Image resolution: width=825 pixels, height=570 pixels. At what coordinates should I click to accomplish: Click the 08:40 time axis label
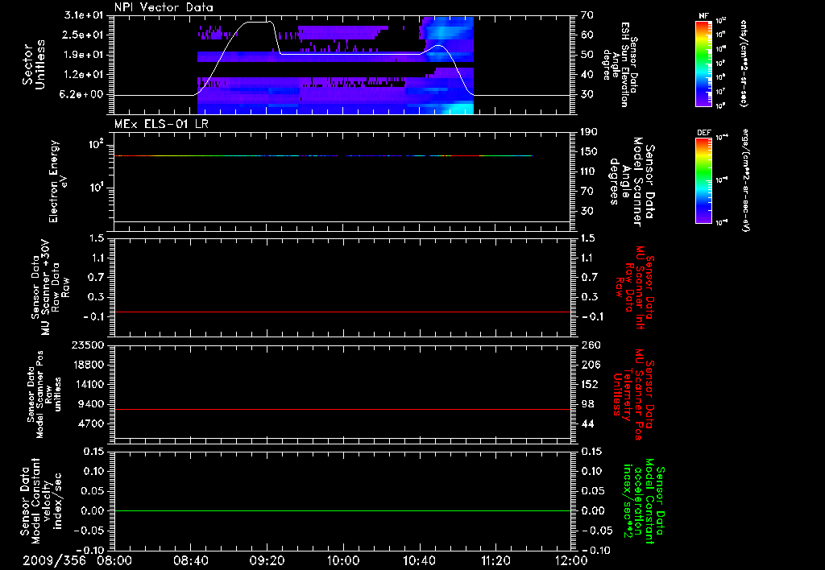pyautogui.click(x=190, y=560)
